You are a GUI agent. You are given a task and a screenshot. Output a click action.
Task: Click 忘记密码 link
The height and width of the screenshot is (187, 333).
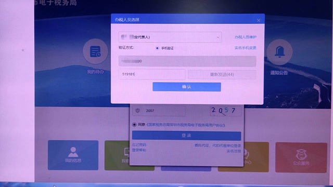[x=139, y=145]
